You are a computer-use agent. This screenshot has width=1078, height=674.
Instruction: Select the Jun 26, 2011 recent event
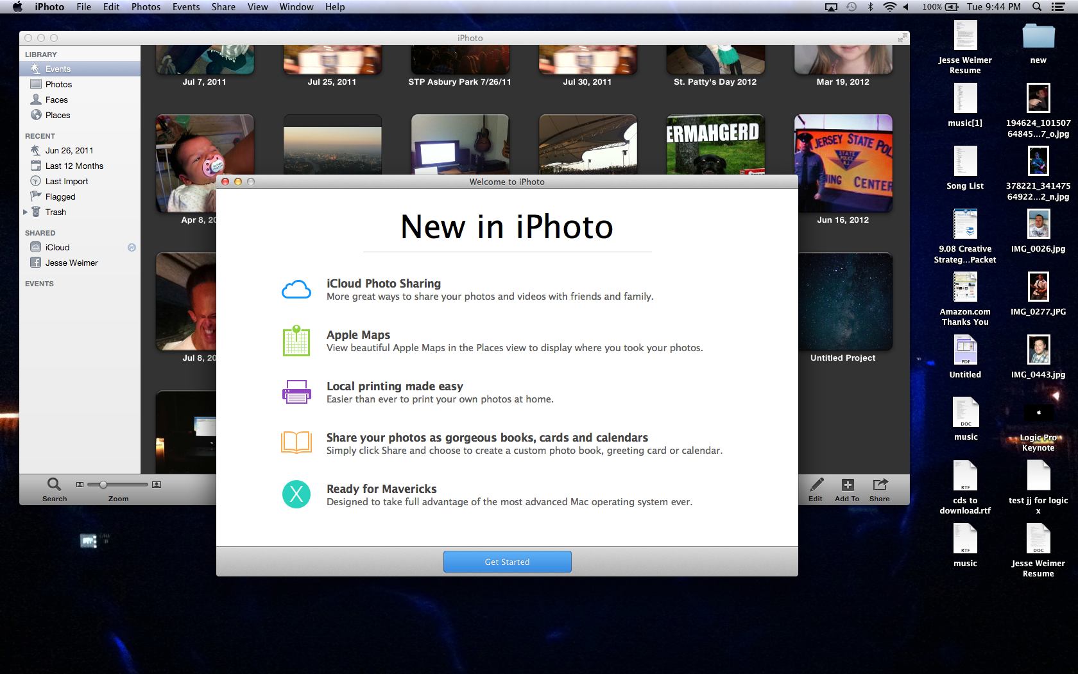[80, 150]
